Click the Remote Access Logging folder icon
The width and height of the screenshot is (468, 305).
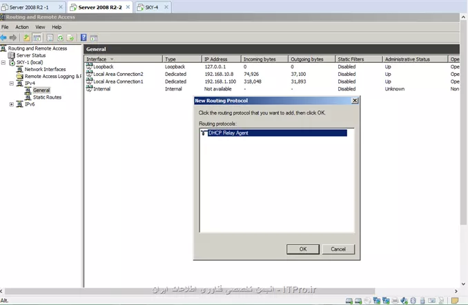point(20,77)
